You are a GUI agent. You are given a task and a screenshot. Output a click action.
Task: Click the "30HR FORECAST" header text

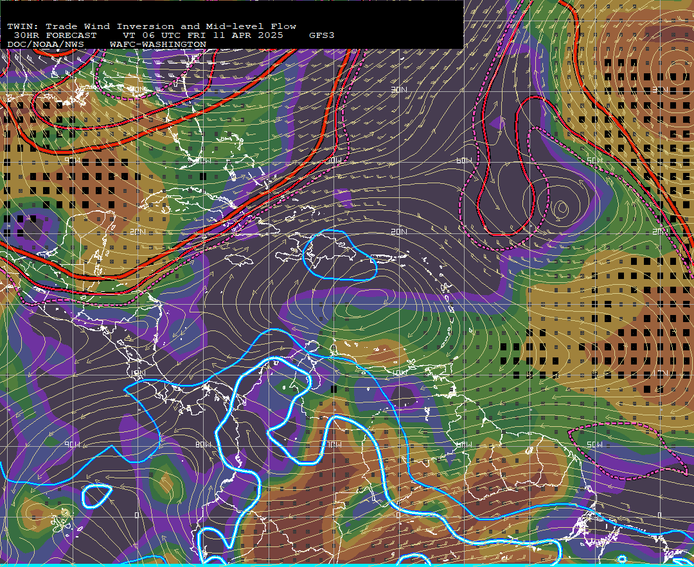click(x=55, y=35)
